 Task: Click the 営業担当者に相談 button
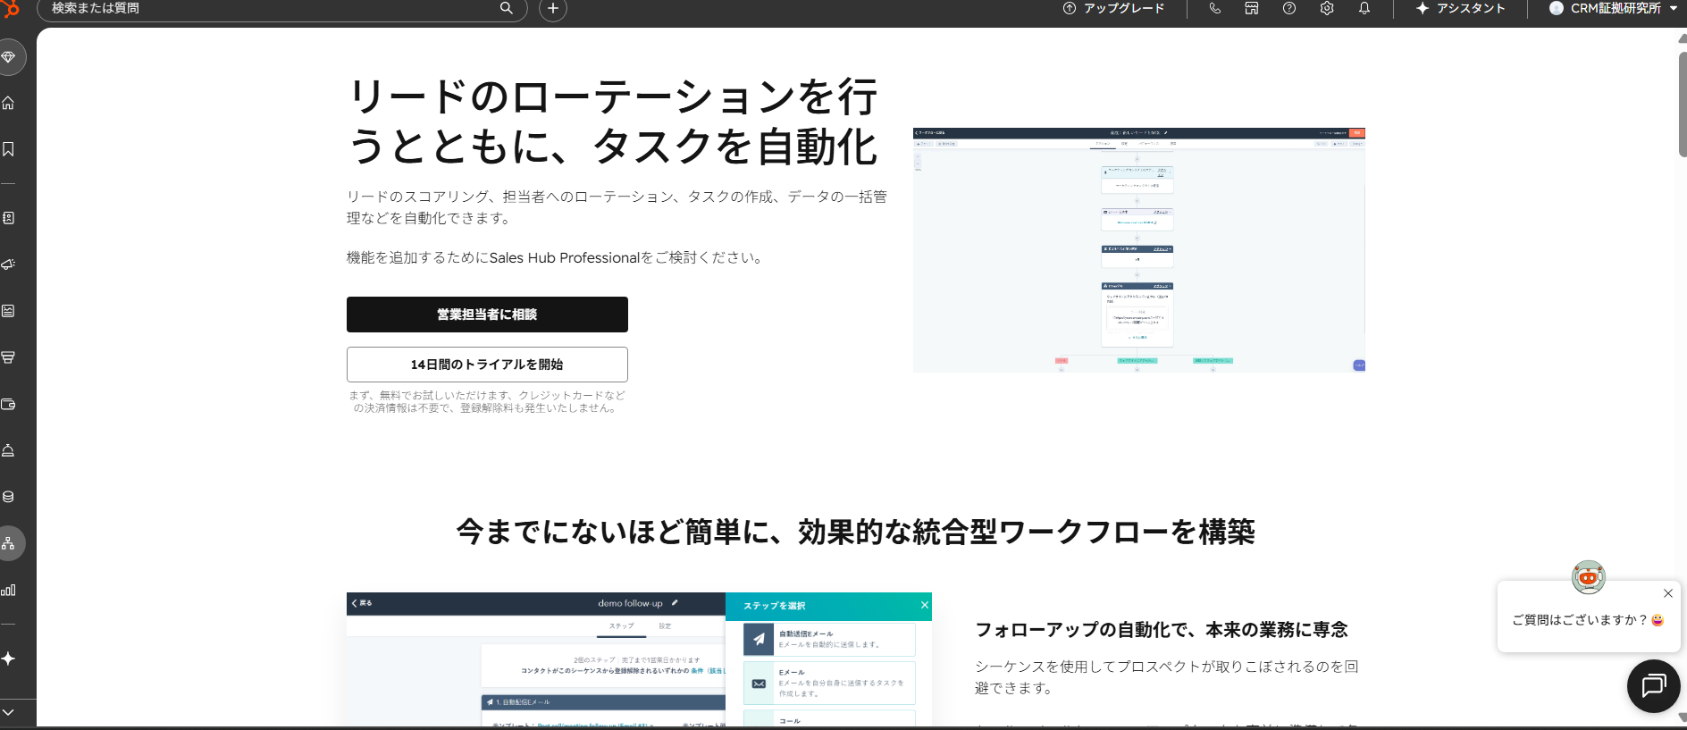click(487, 315)
